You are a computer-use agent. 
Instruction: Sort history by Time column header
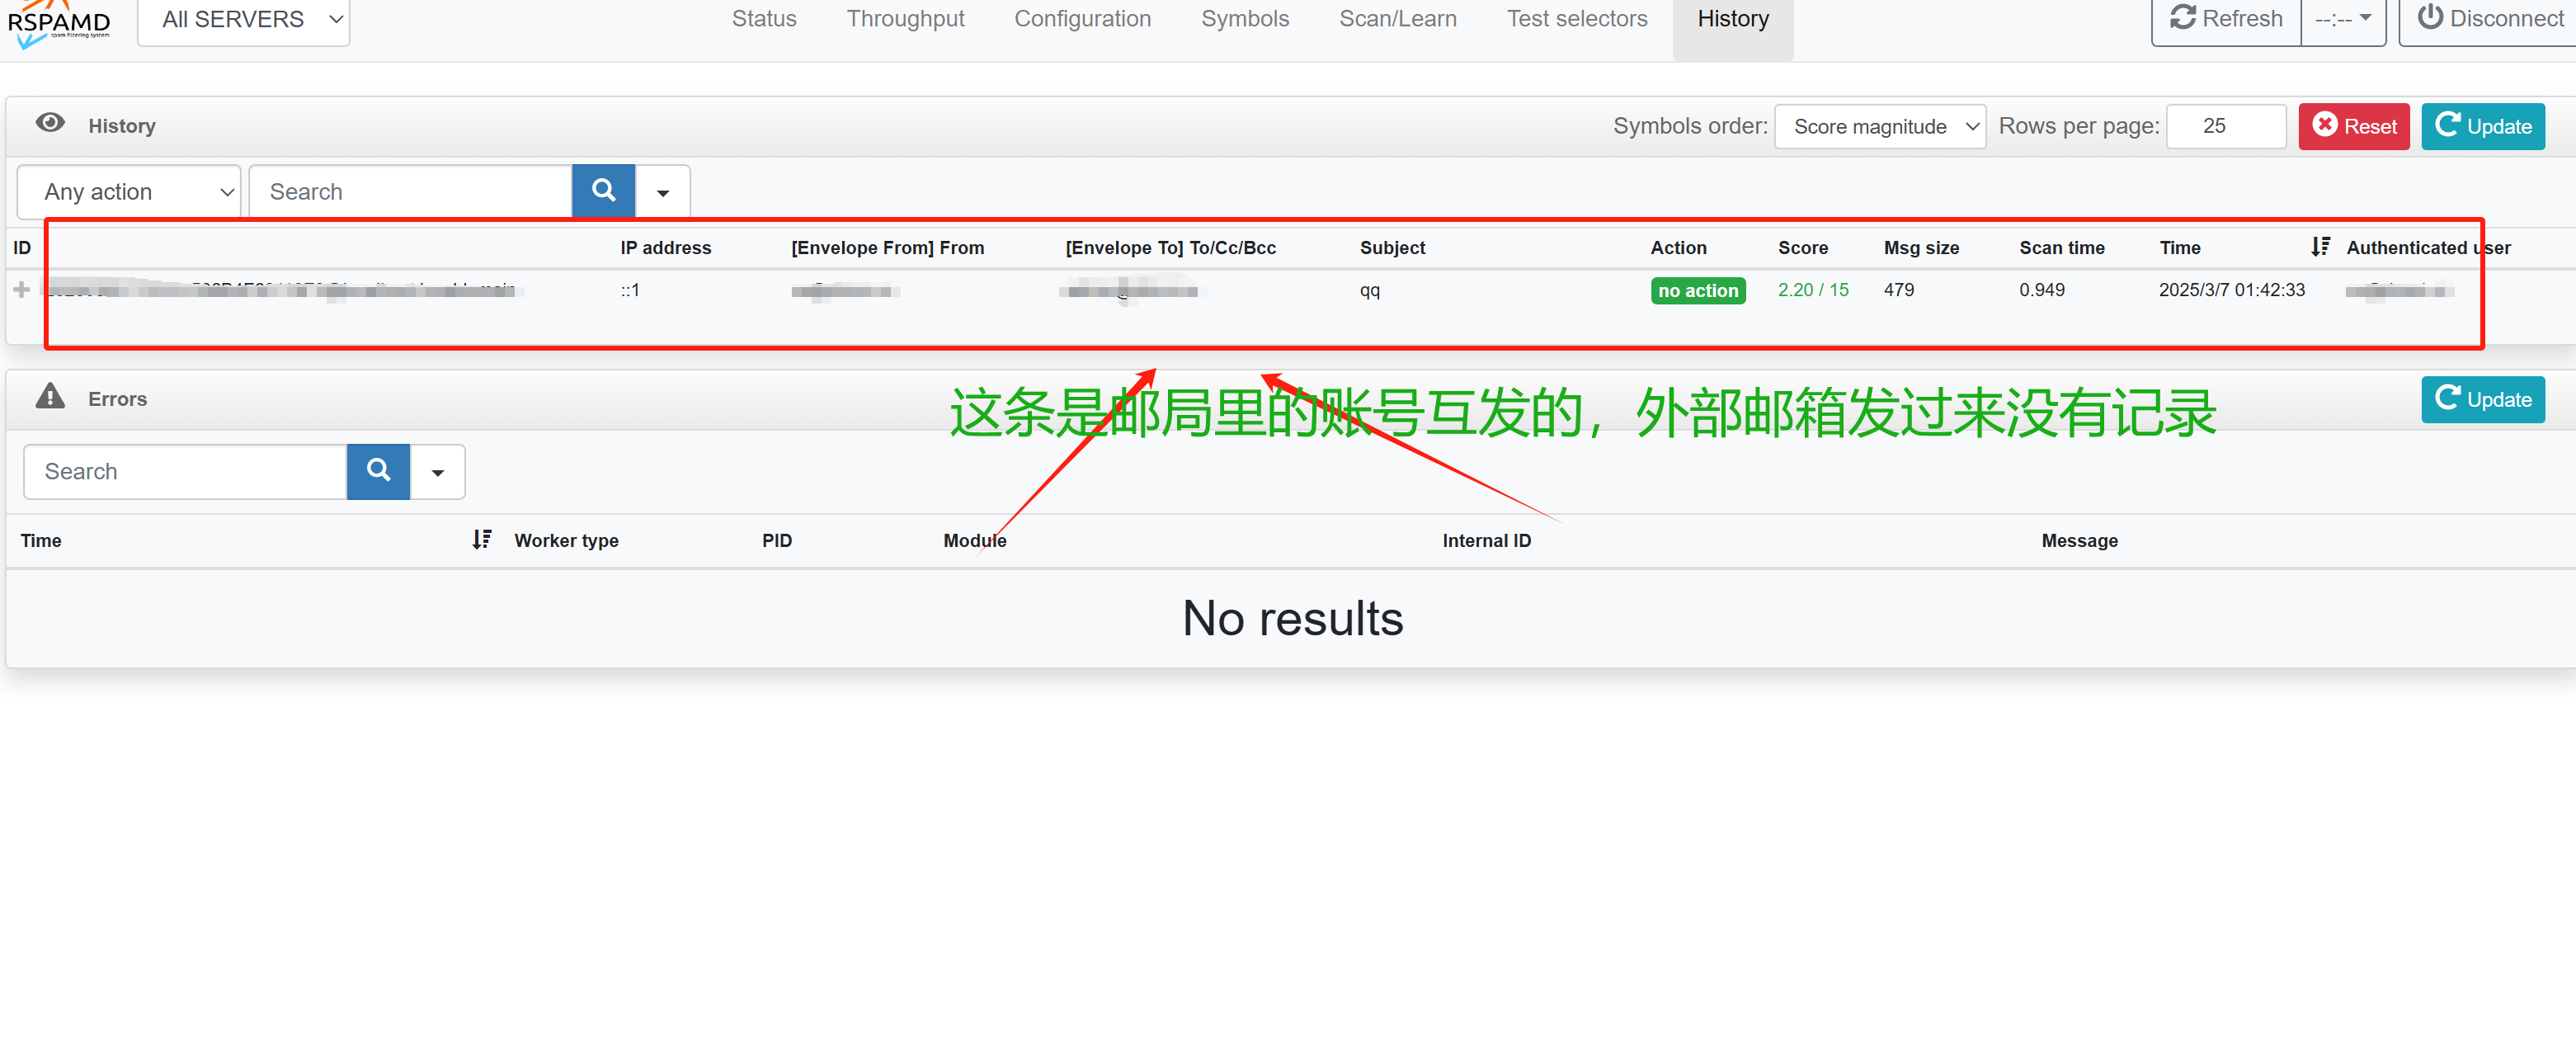(x=2179, y=248)
